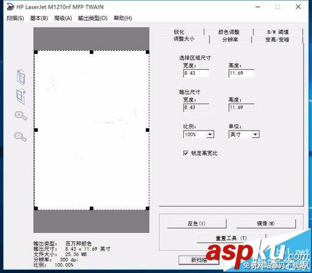
Task: Switch to the 分辨率 tab
Action: pos(230,39)
